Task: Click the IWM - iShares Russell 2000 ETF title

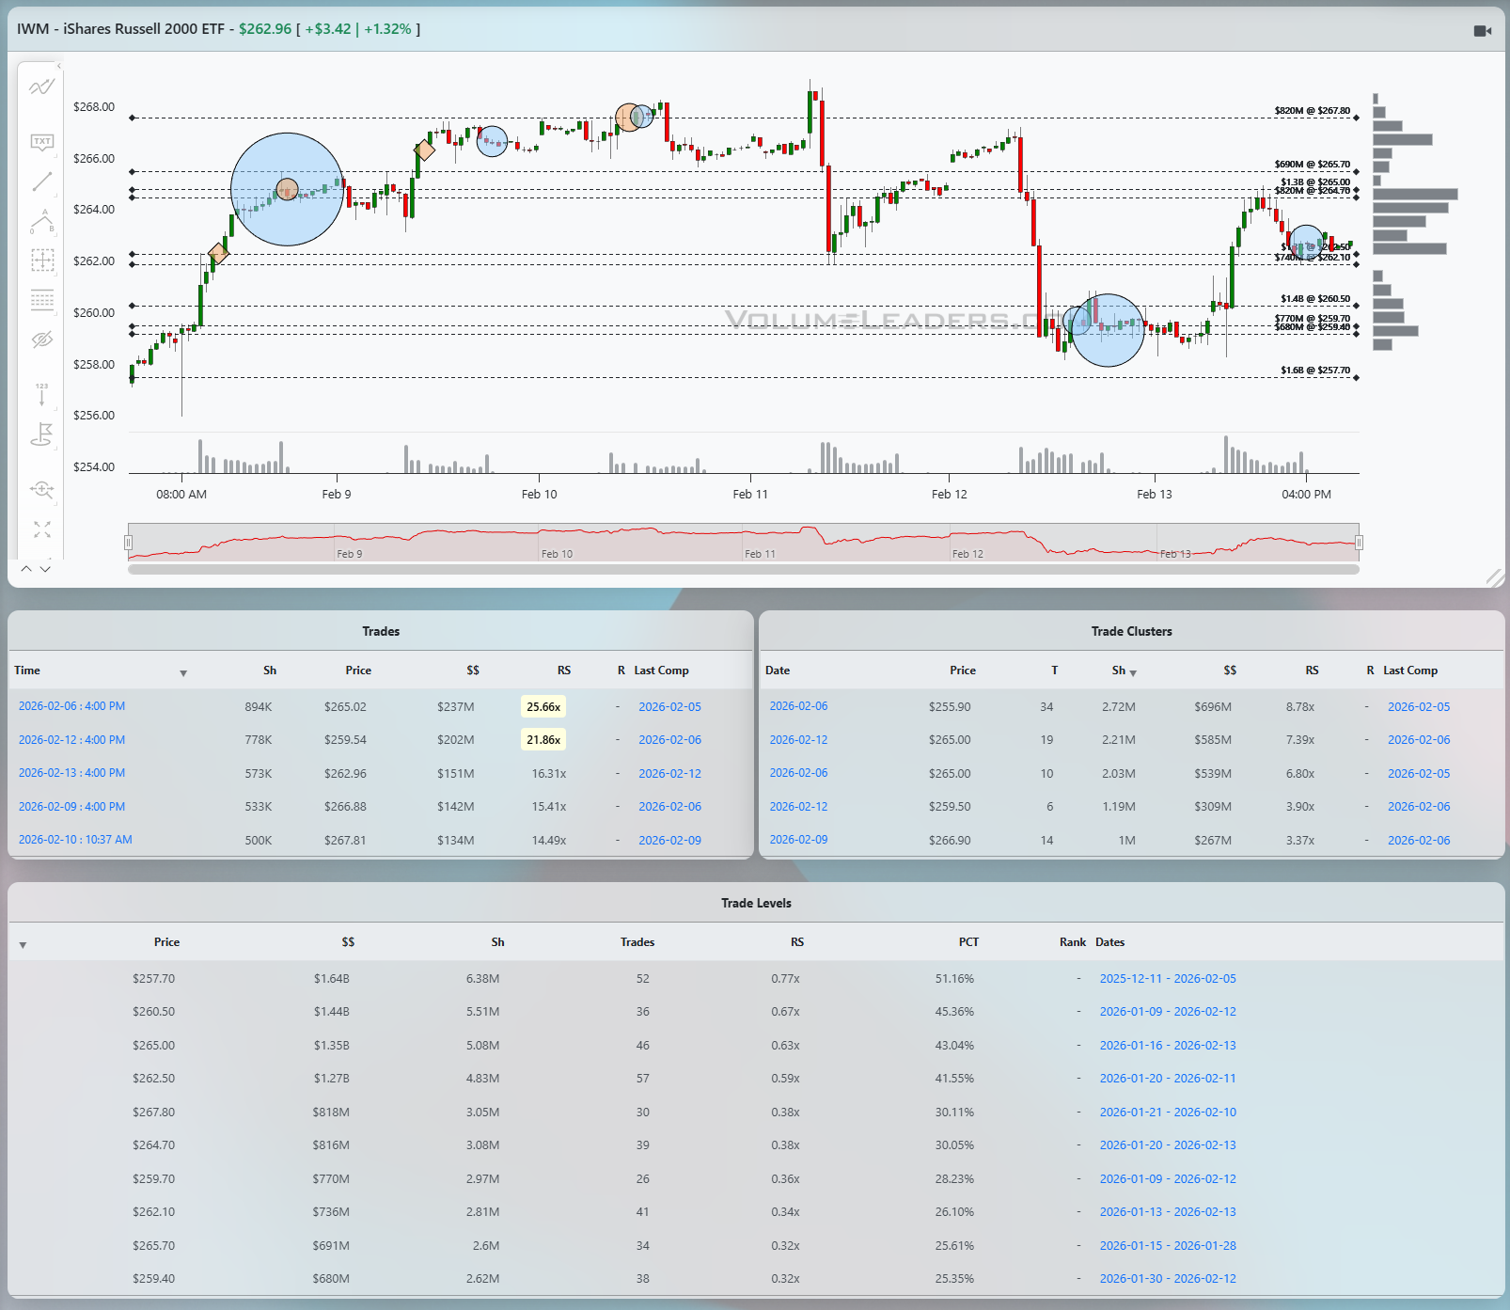Action: tap(120, 29)
